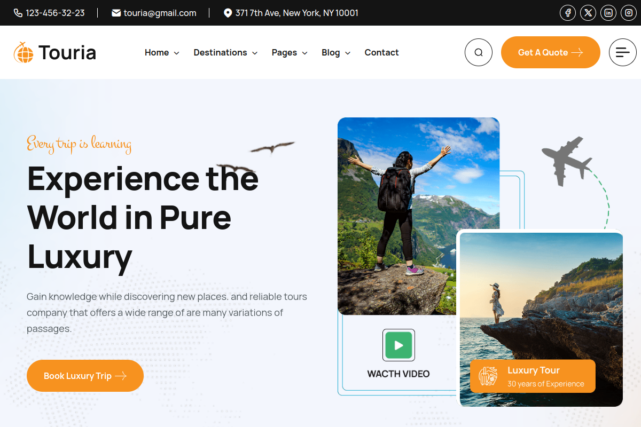Click the Touria globe logo
This screenshot has height=427, width=641.
(24, 52)
